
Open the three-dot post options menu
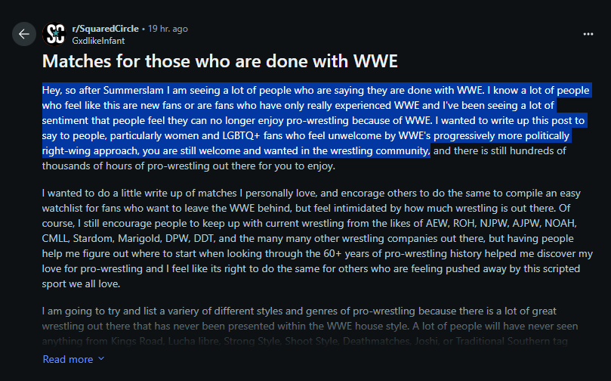[588, 34]
